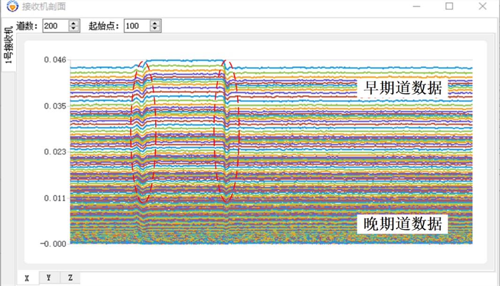
Task: Click the application logo icon in title bar
Action: click(x=13, y=6)
